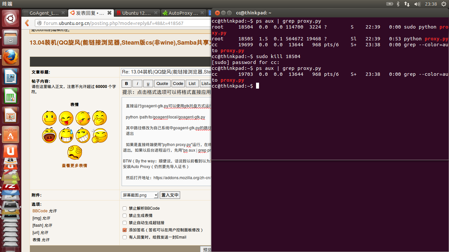The width and height of the screenshot is (449, 252).
Task: Go back with the browser back arrow
Action: click(x=27, y=23)
